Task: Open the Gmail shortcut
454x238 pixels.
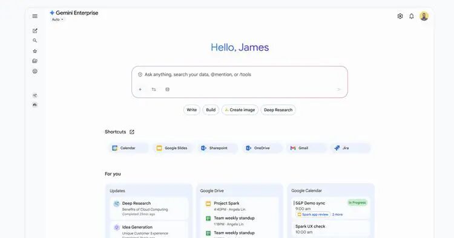Action: coord(306,148)
